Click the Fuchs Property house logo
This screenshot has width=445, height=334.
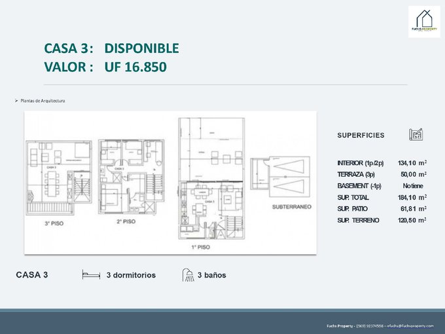[x=424, y=22]
